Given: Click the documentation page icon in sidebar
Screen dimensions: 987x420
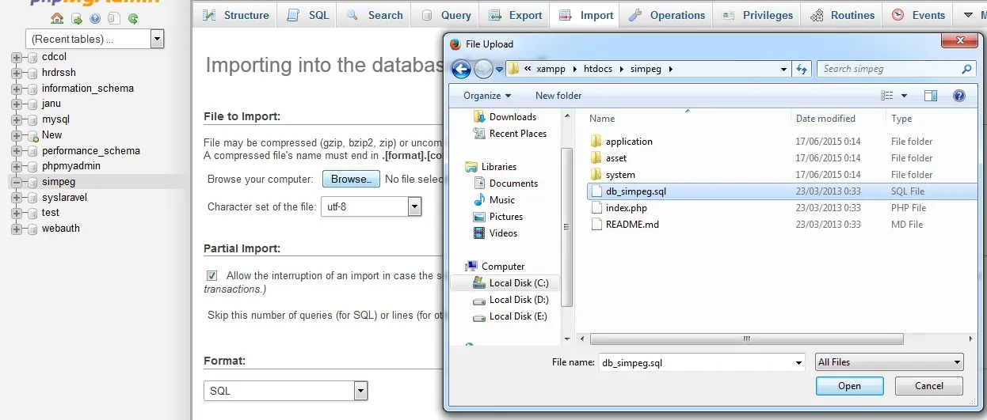Looking at the screenshot, I should 114,18.
